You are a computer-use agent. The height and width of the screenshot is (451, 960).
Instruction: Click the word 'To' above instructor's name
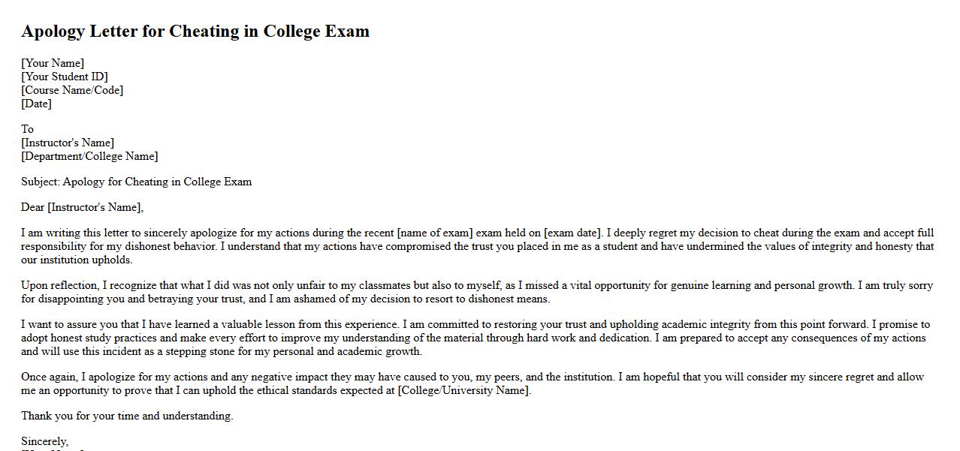(27, 129)
